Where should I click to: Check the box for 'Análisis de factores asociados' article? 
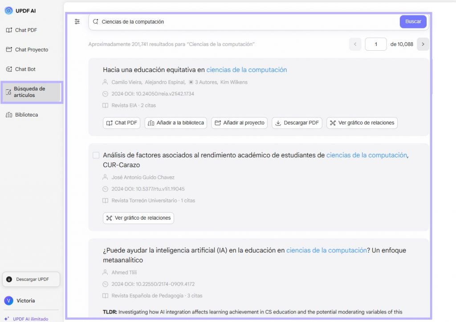pyautogui.click(x=96, y=155)
